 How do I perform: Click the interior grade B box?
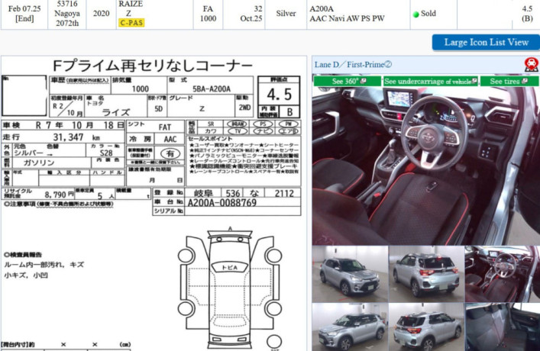pyautogui.click(x=289, y=111)
